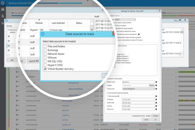Screen dimensions: 195x130
Task: Click the Browse button for Location
Action: (x=152, y=85)
